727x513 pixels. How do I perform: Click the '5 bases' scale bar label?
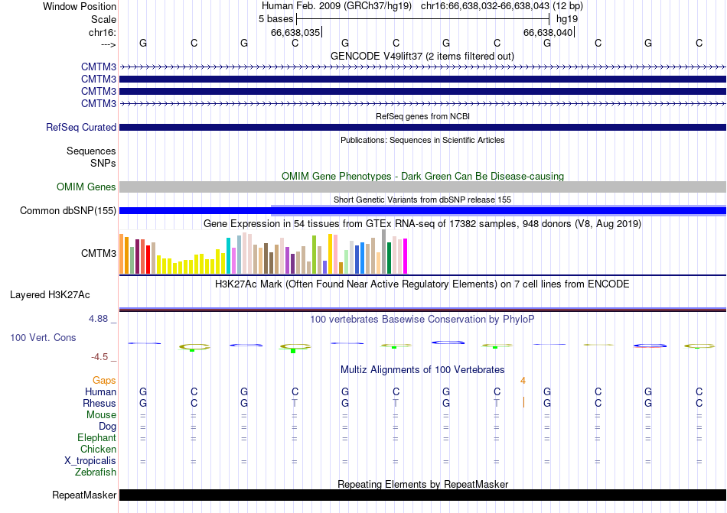click(275, 19)
